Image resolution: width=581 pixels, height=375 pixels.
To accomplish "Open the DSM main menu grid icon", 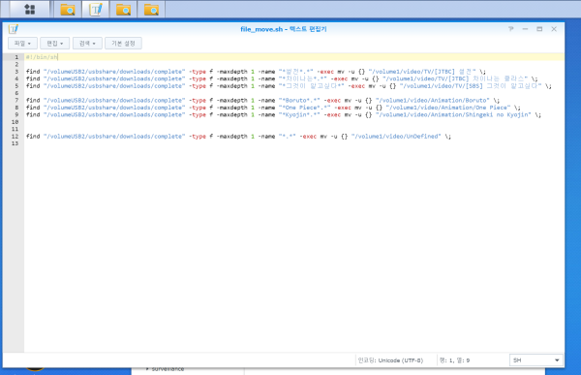I will tap(30, 10).
